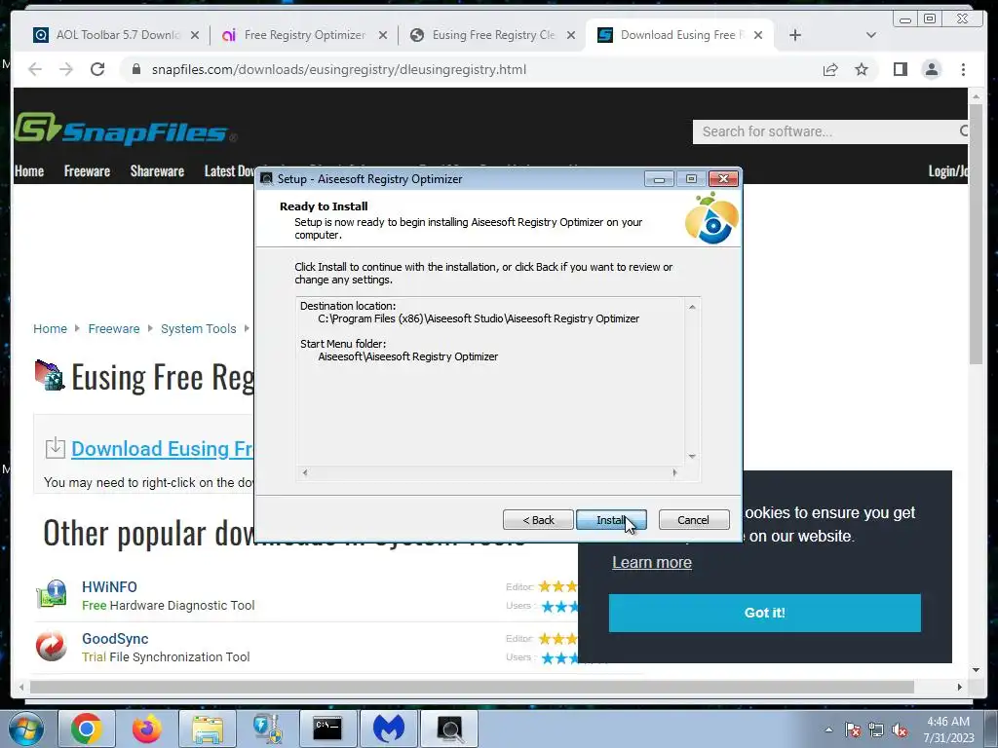Click the muted volume tray icon

(x=900, y=729)
